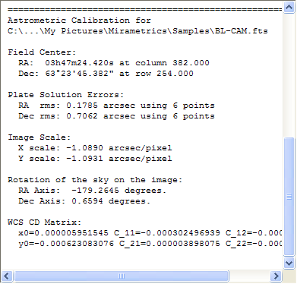The height and width of the screenshot is (284, 297).
Task: Click the X scale -1.0890 arcsec/pixel line
Action: pos(95,148)
